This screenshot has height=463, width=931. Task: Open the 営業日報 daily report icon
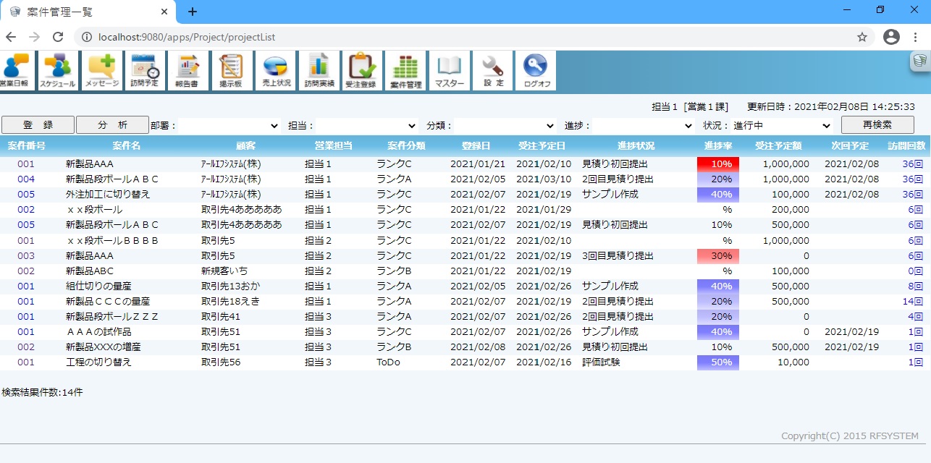[14, 71]
